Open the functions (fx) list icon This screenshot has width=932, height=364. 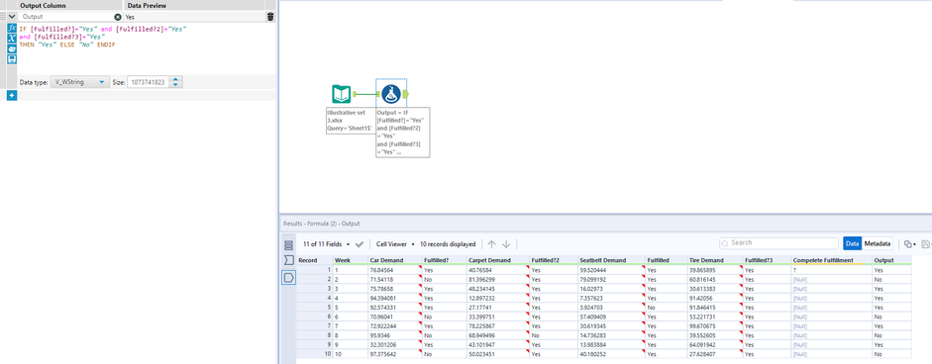12,28
